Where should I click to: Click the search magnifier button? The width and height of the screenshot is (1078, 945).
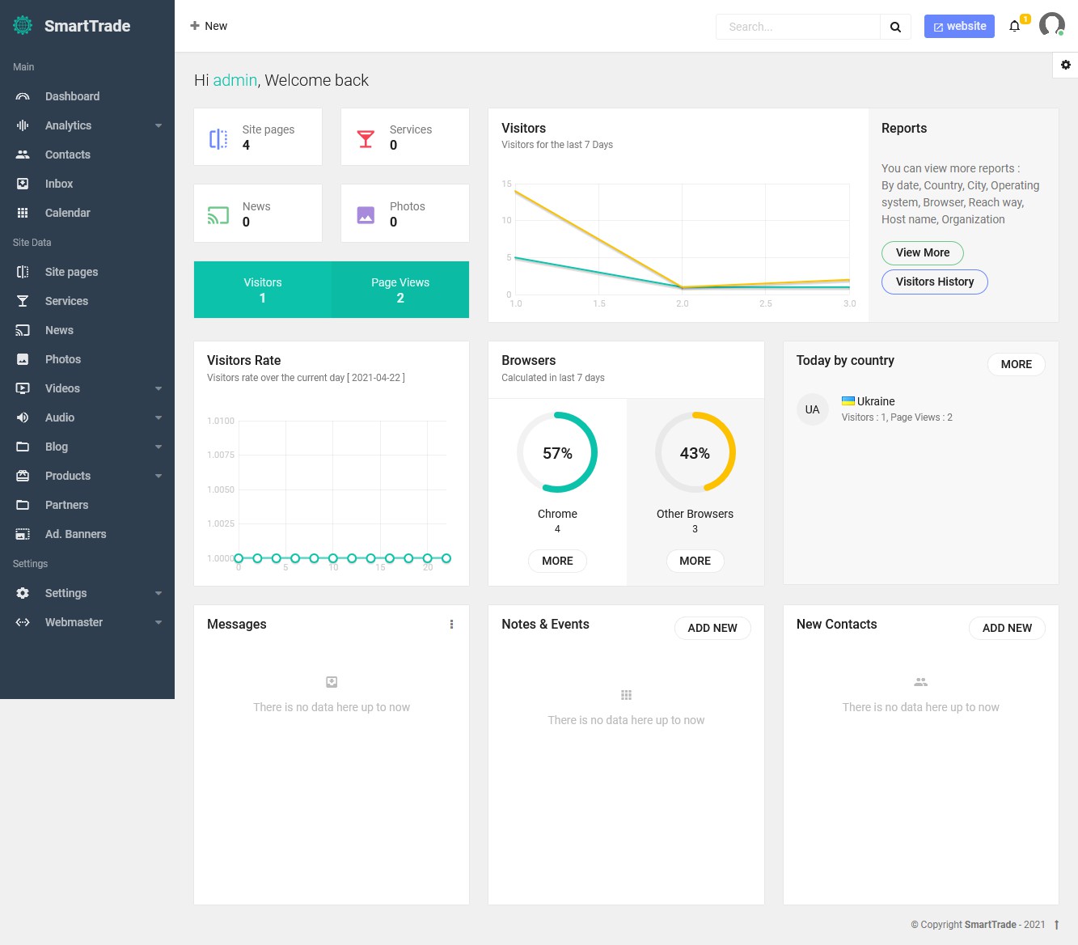(895, 27)
